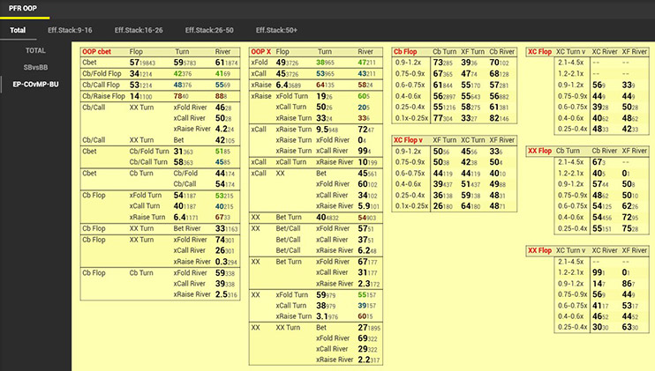The width and height of the screenshot is (655, 371).
Task: Click the Cb/Raise Flop row label
Action: (105, 95)
